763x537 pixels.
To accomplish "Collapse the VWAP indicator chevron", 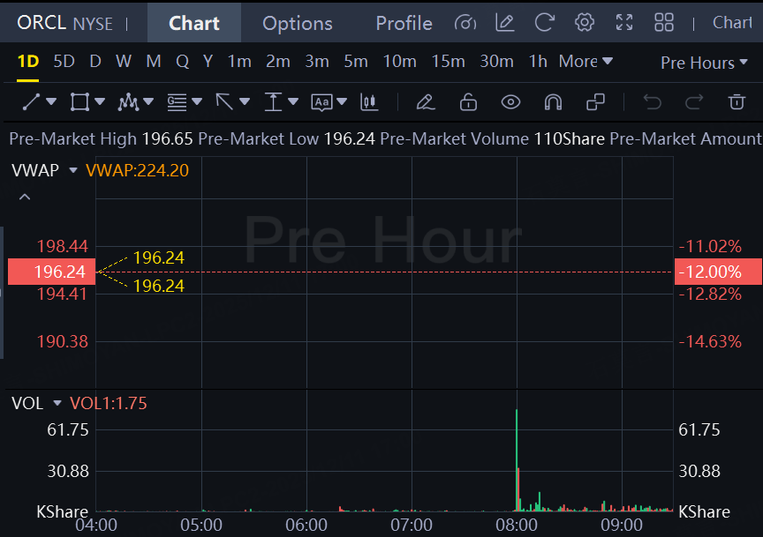I will click(x=25, y=197).
